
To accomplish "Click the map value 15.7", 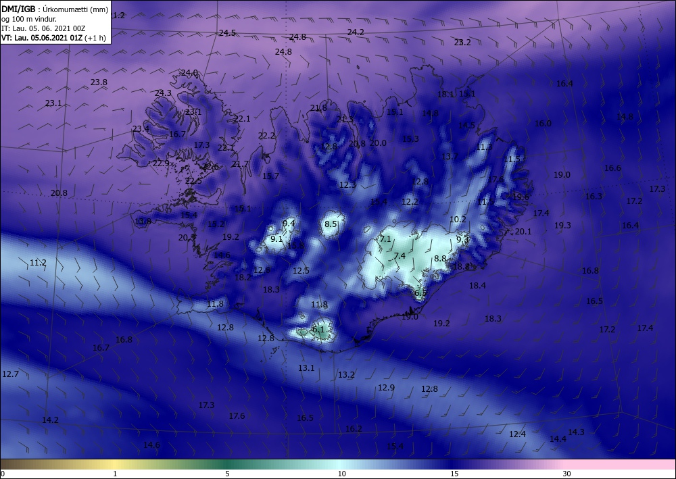I will (x=270, y=176).
